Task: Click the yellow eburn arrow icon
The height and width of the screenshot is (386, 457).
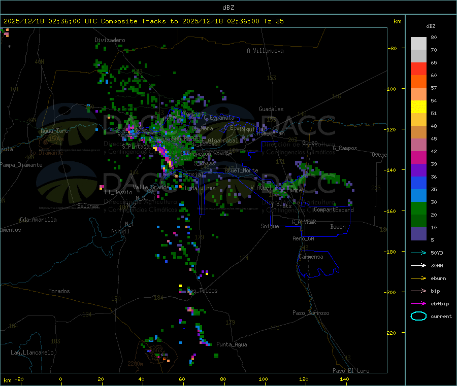Action: (x=418, y=278)
